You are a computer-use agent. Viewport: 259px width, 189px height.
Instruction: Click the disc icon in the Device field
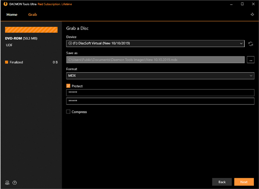[x=70, y=43]
